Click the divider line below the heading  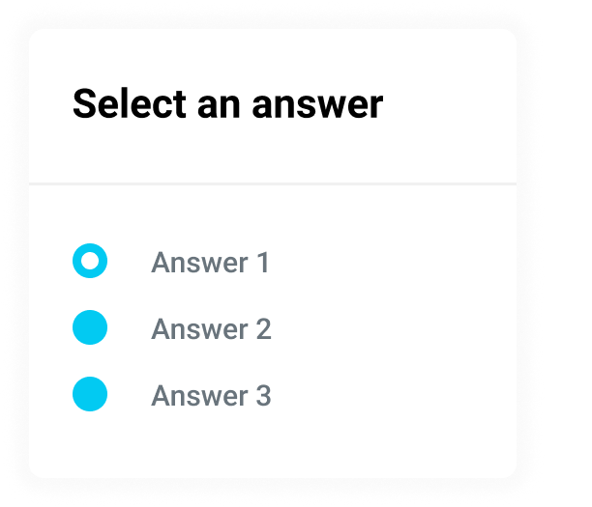coord(273,183)
